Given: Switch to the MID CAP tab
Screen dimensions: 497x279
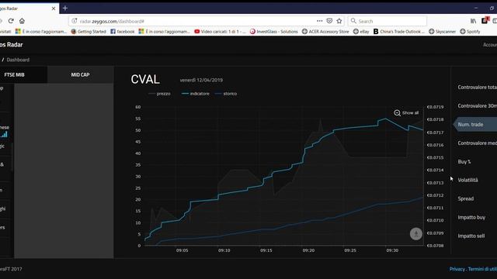Looking at the screenshot, I should pyautogui.click(x=80, y=74).
